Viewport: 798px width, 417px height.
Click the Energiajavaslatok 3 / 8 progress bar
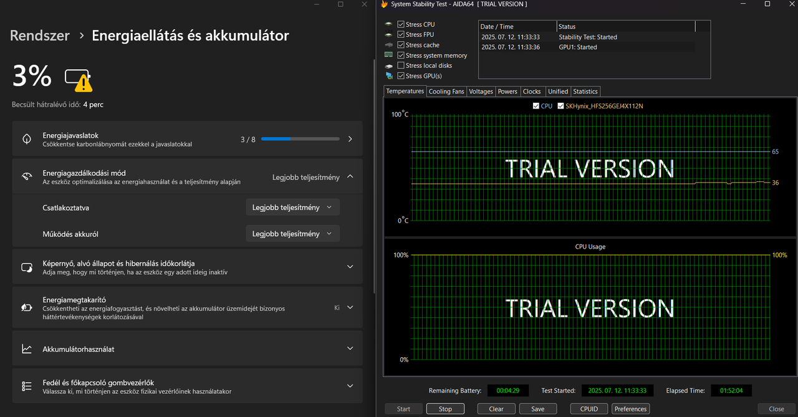point(300,139)
